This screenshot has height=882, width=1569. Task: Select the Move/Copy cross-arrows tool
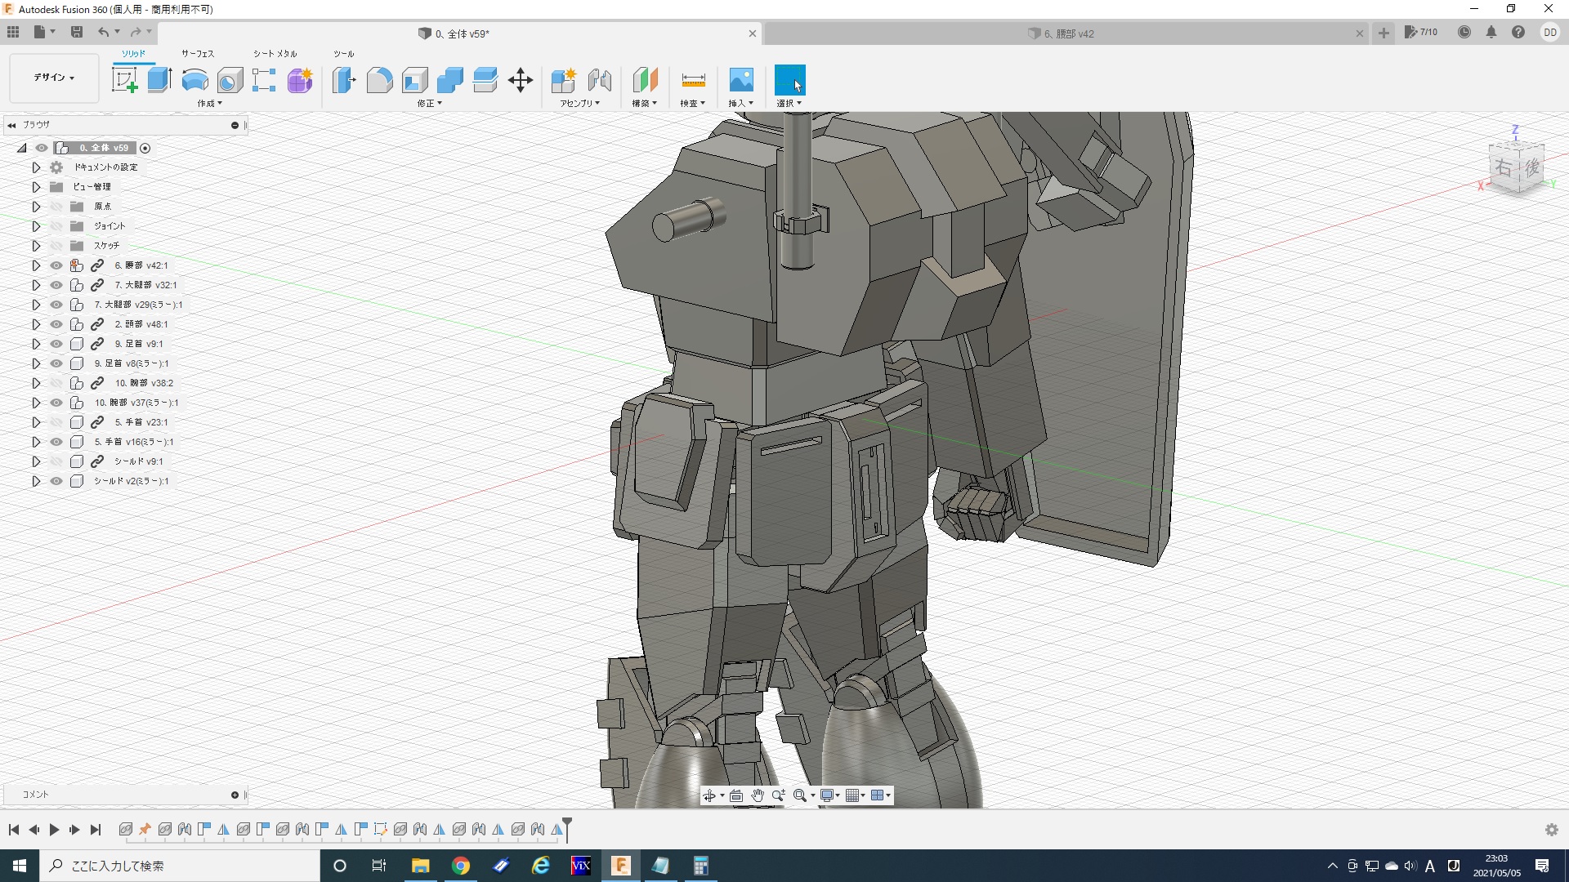point(520,80)
